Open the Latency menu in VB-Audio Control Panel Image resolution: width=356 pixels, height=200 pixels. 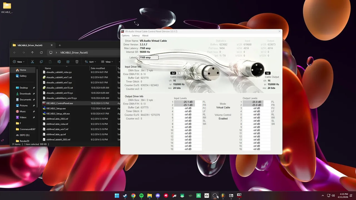coord(136,36)
